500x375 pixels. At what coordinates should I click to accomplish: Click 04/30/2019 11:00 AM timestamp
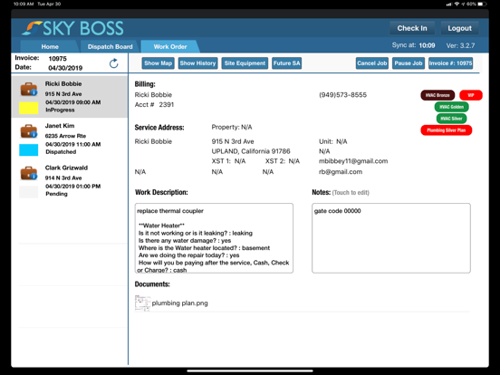coord(73,144)
